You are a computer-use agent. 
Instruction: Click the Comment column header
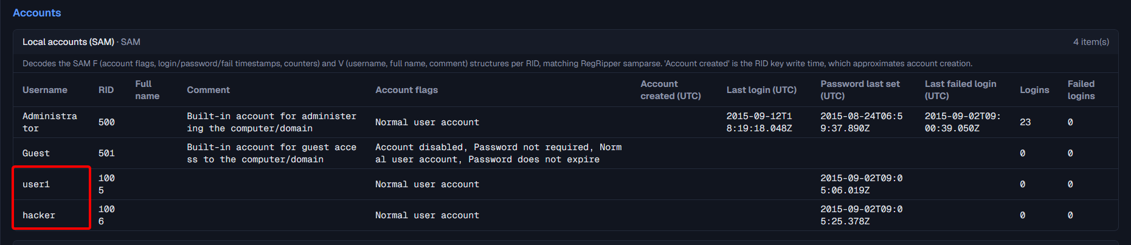coord(208,90)
